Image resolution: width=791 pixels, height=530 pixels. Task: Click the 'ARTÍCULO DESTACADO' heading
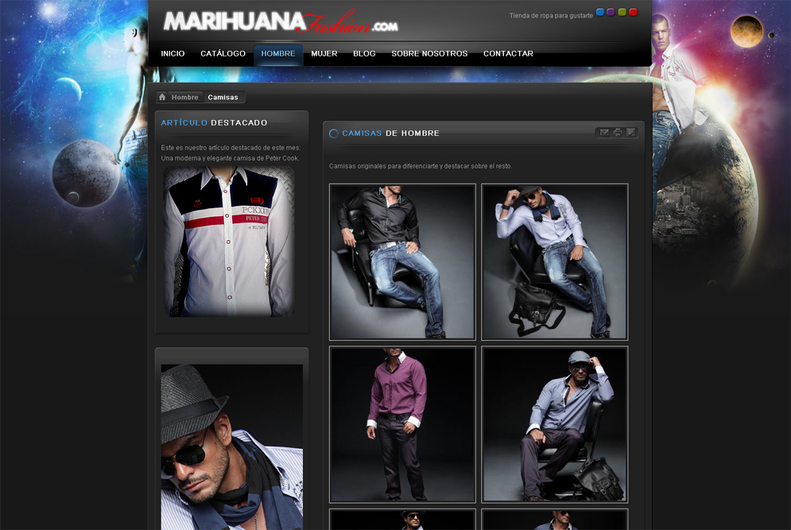pyautogui.click(x=214, y=122)
